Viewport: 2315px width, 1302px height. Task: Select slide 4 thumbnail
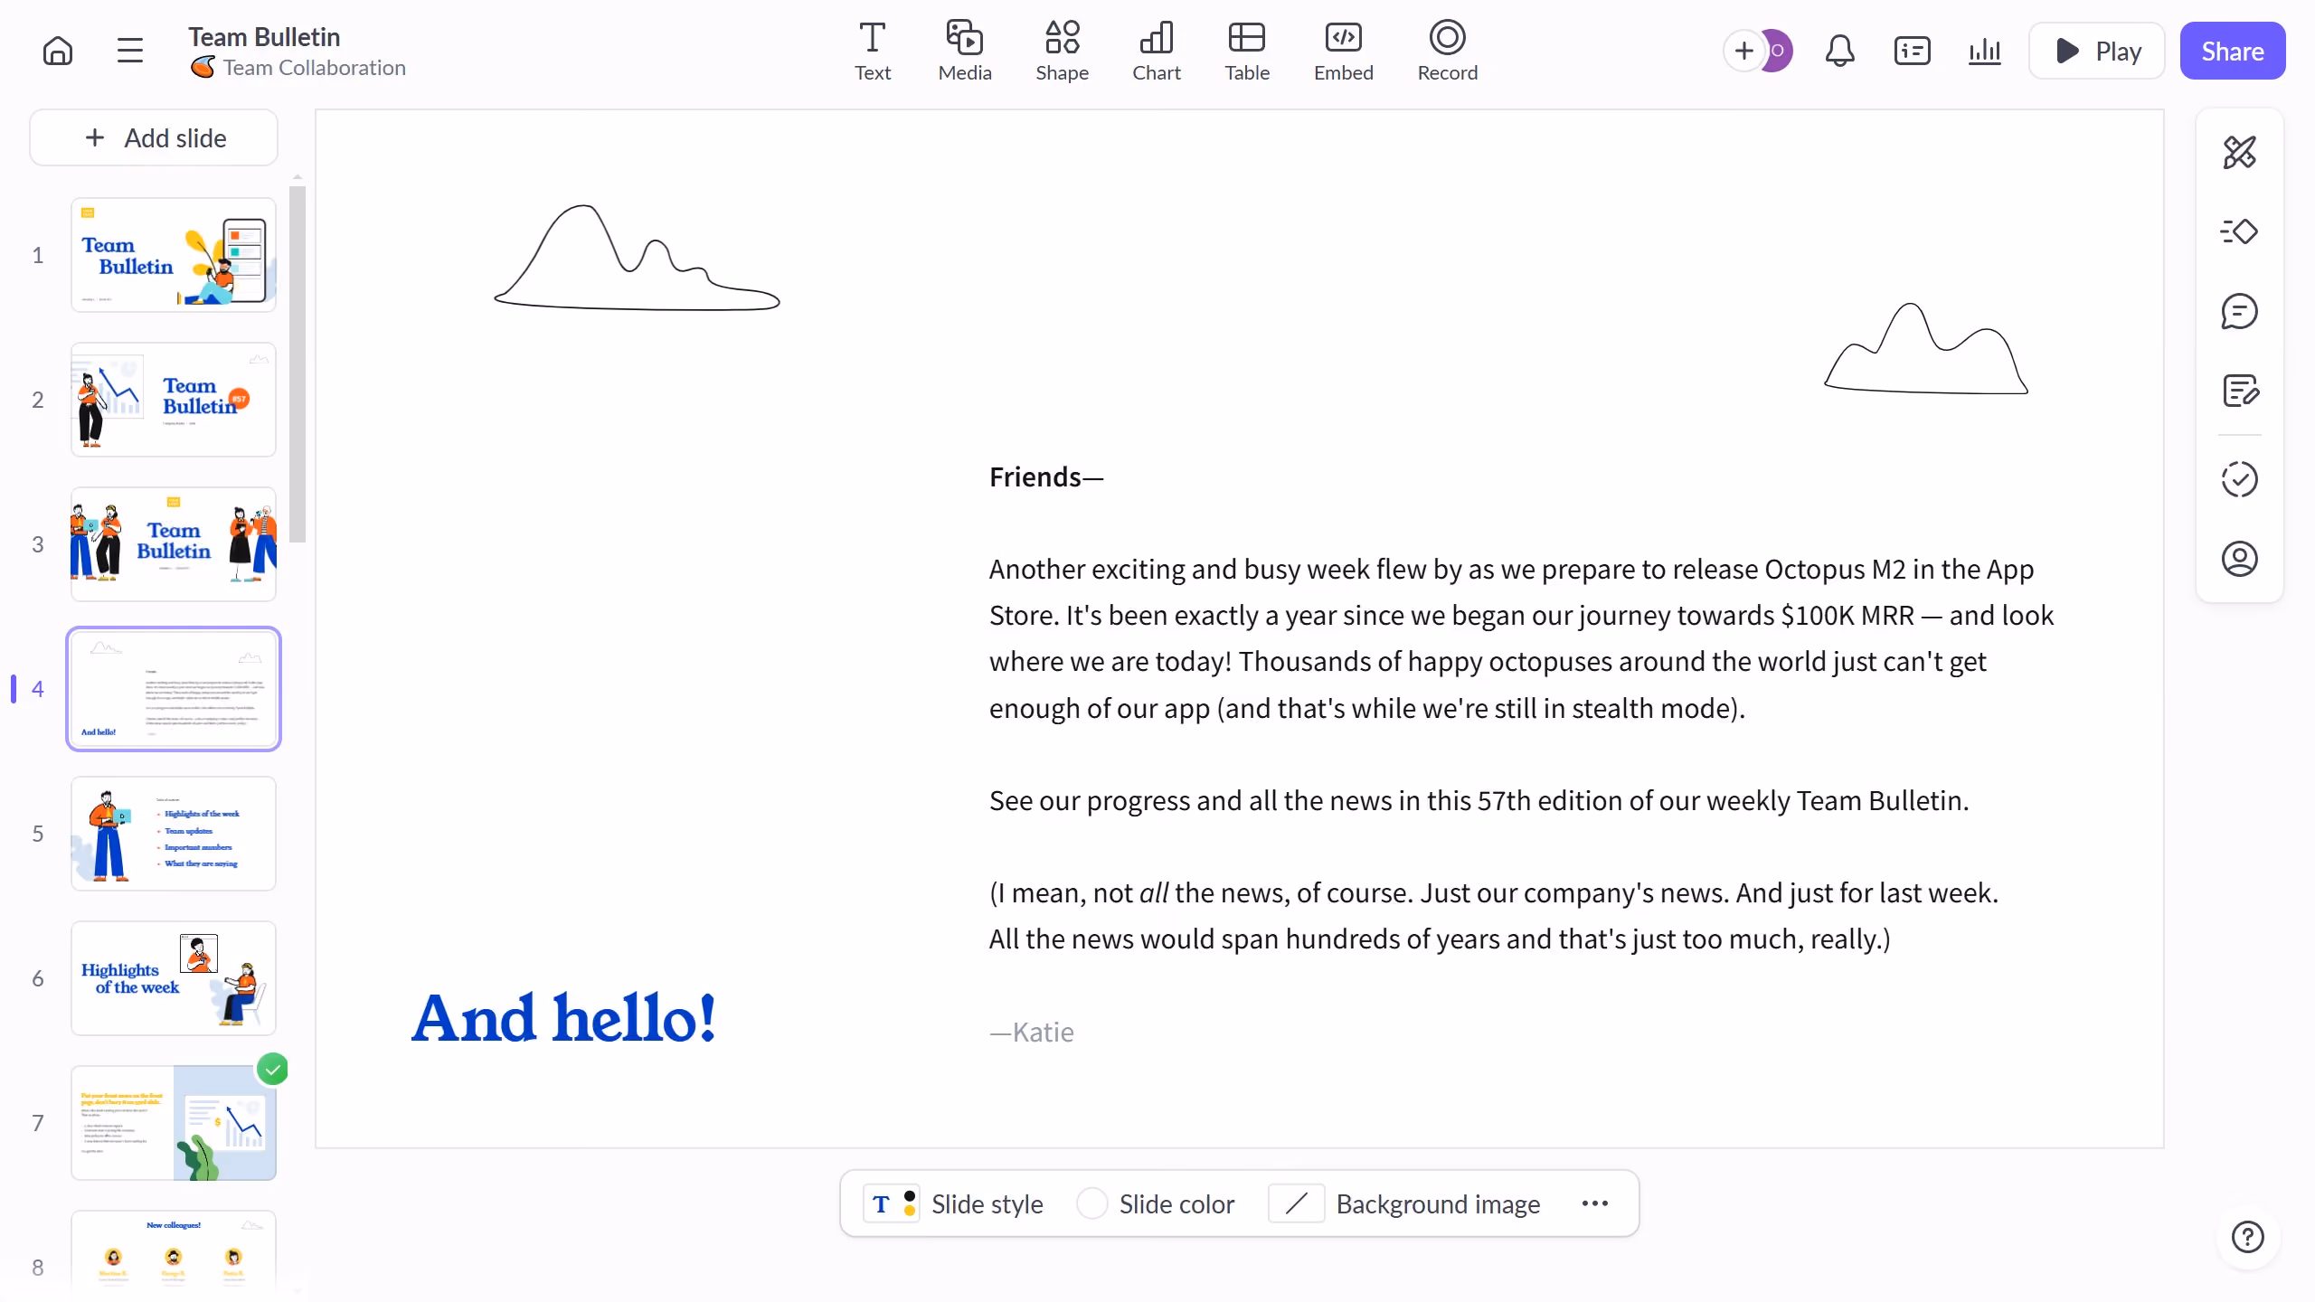tap(174, 689)
